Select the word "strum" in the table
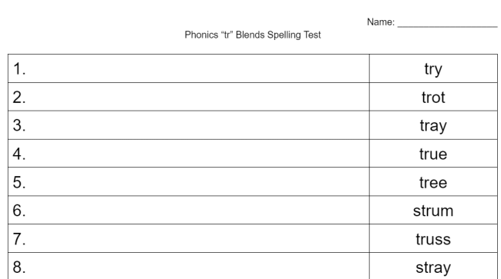The image size is (501, 279). [433, 211]
